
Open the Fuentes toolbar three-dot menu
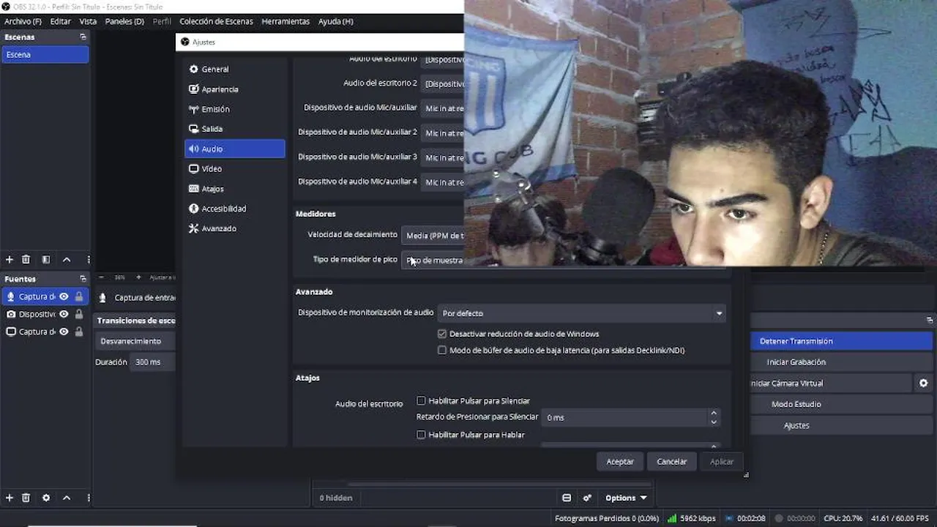tap(89, 498)
